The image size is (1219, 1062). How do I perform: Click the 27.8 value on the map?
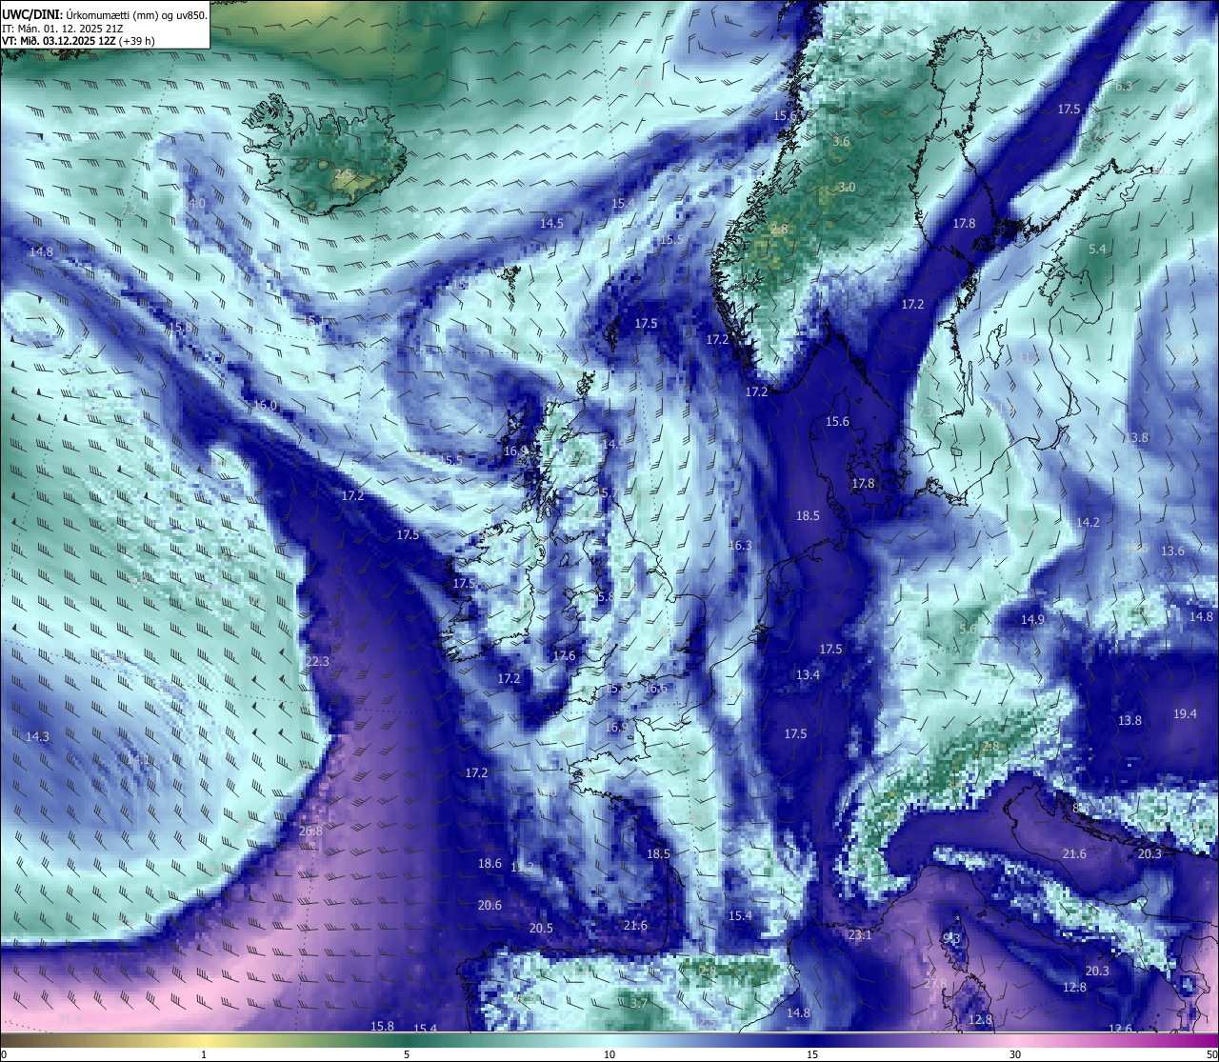[936, 983]
